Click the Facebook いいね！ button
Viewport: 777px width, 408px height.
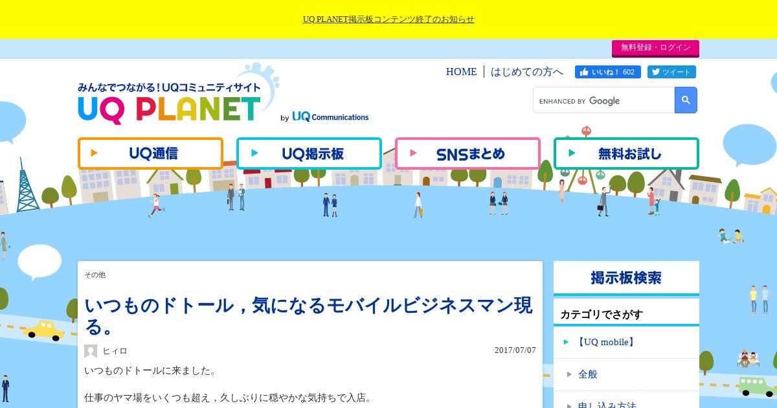click(608, 72)
